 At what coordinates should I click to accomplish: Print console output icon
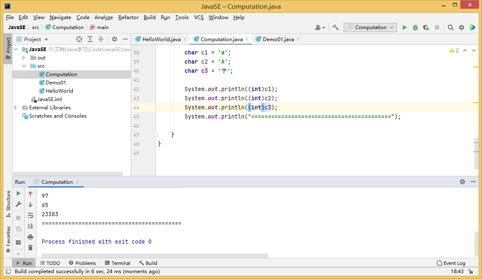(30, 237)
